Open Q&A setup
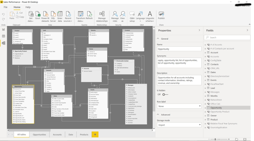This screenshot has height=141, width=254. coord(132,16)
